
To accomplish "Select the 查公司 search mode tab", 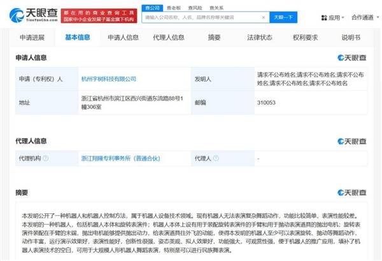I will (152, 8).
